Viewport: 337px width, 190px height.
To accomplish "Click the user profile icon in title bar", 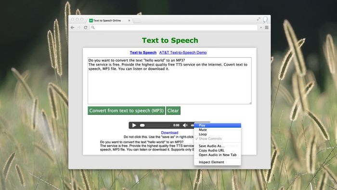I will 266,20.
